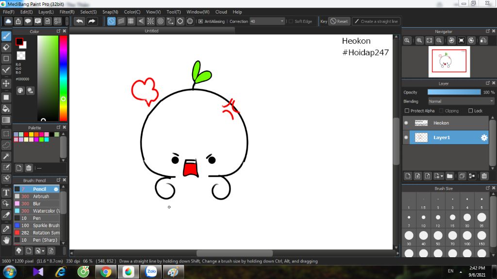Select the Eraser tool

pos(6,47)
